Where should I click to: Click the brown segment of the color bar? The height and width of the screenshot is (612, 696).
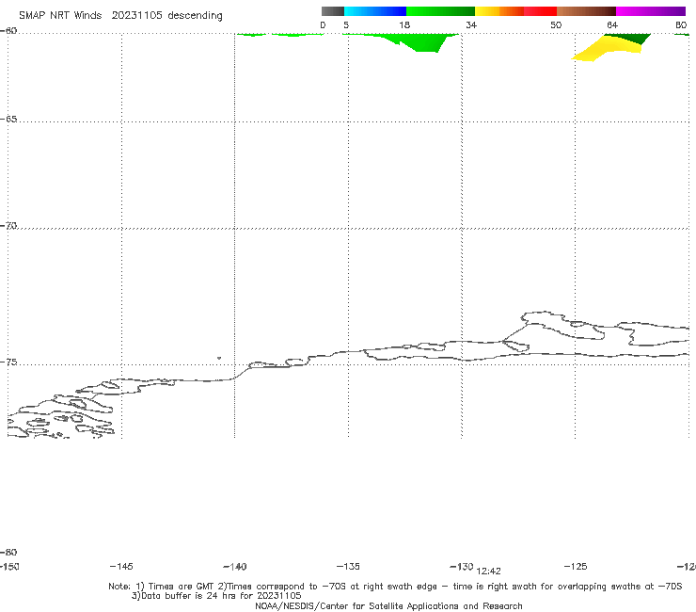click(586, 11)
